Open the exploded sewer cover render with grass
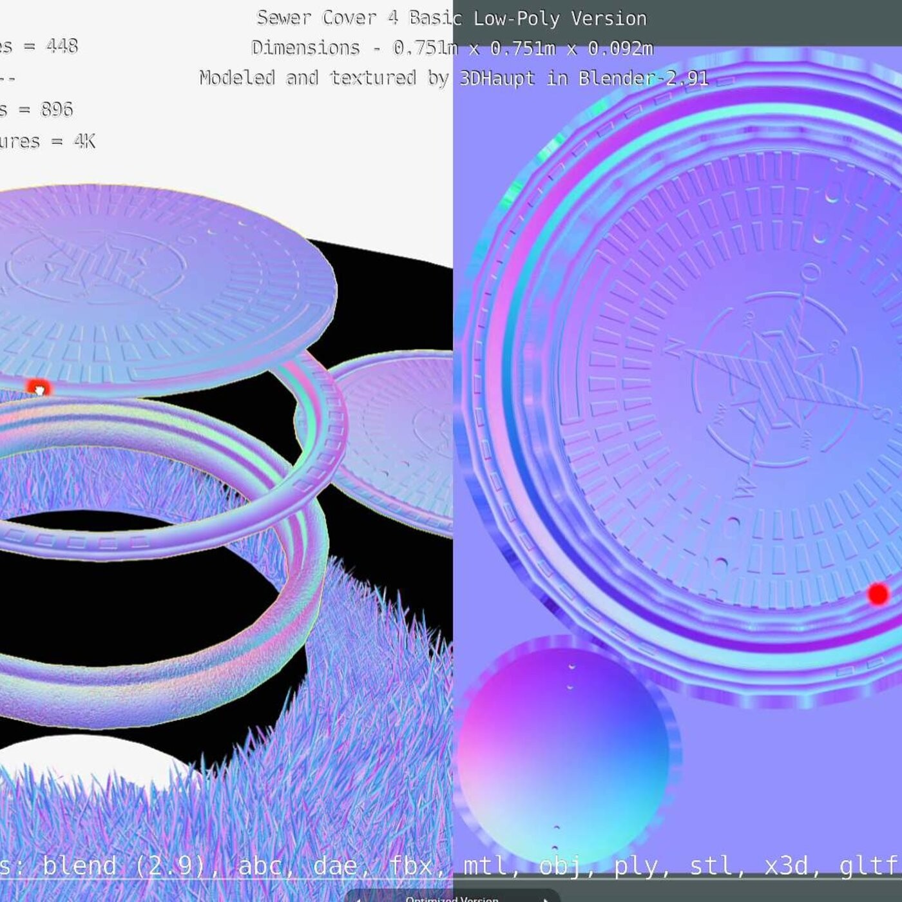 click(x=226, y=451)
